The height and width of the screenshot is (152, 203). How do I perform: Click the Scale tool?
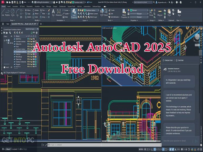point(35,17)
